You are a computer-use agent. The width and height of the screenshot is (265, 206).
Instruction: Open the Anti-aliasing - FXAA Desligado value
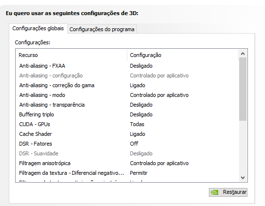tap(141, 66)
